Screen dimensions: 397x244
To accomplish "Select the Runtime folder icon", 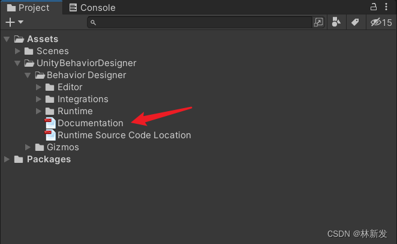I will tap(50, 111).
